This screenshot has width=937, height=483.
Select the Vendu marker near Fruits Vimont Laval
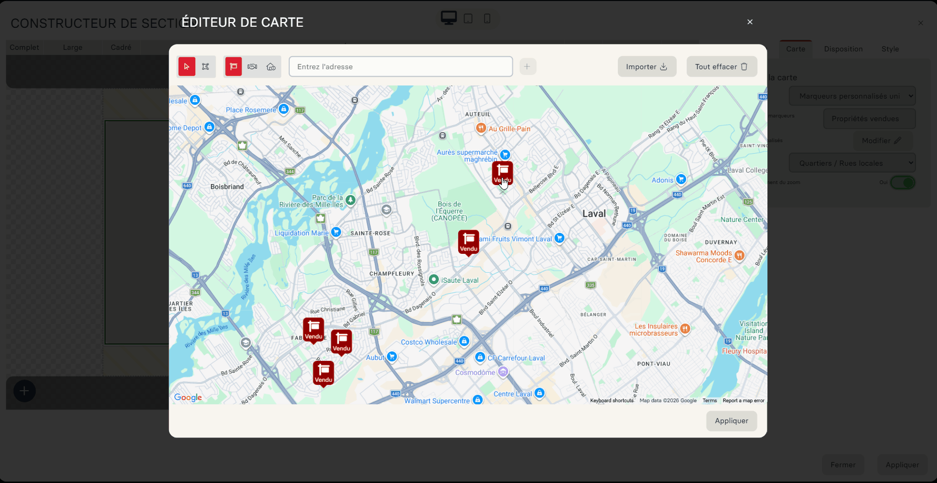(x=468, y=242)
